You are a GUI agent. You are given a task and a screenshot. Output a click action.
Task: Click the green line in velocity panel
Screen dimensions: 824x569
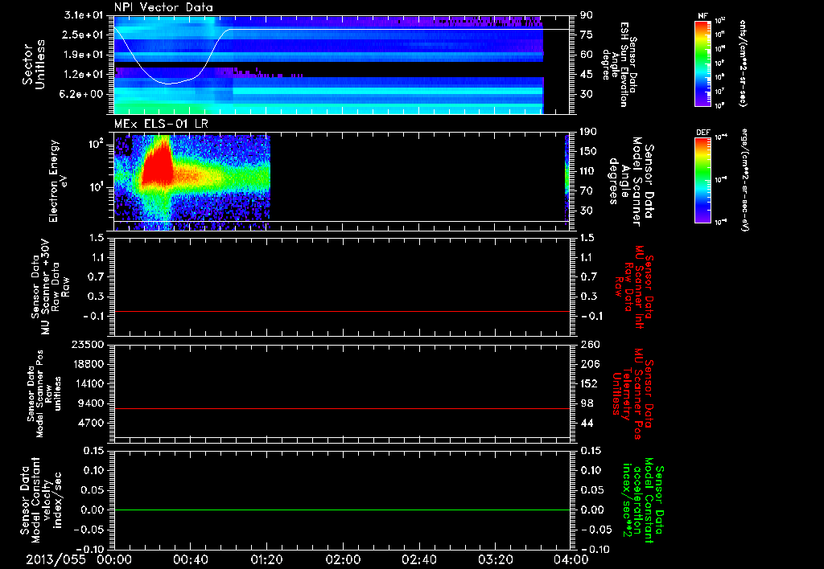342,510
